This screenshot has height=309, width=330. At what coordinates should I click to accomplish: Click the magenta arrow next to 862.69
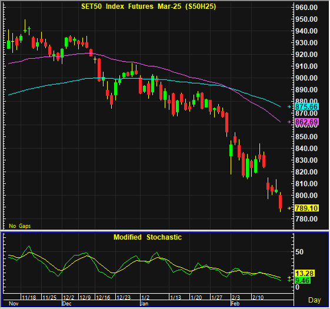tap(289, 122)
